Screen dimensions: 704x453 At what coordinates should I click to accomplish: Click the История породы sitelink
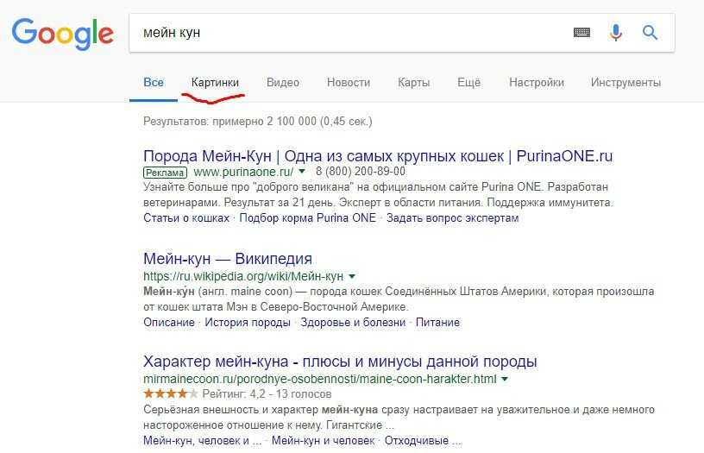248,323
